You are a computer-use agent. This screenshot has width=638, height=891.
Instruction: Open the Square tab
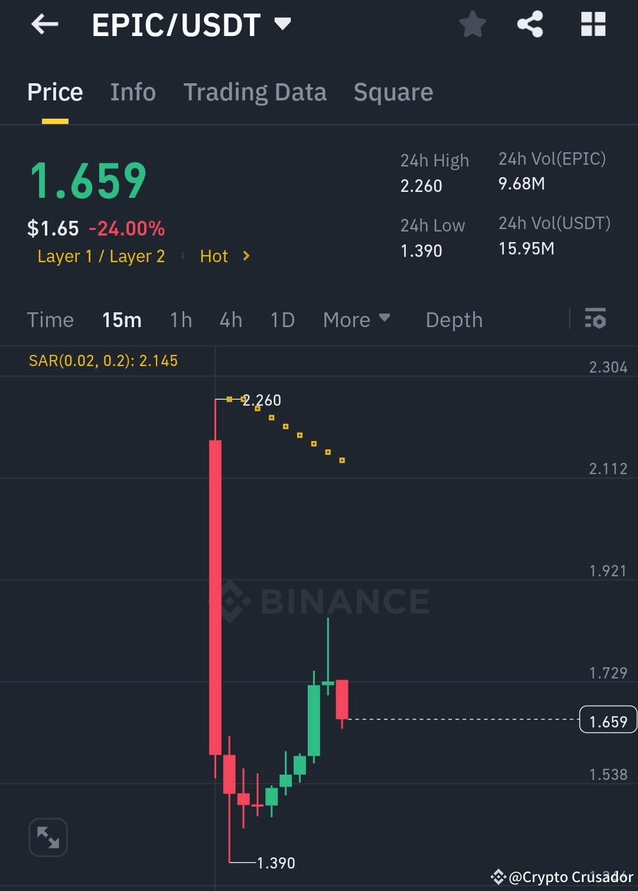coord(393,92)
